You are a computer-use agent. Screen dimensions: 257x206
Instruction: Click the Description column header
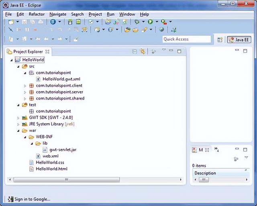[221, 173]
